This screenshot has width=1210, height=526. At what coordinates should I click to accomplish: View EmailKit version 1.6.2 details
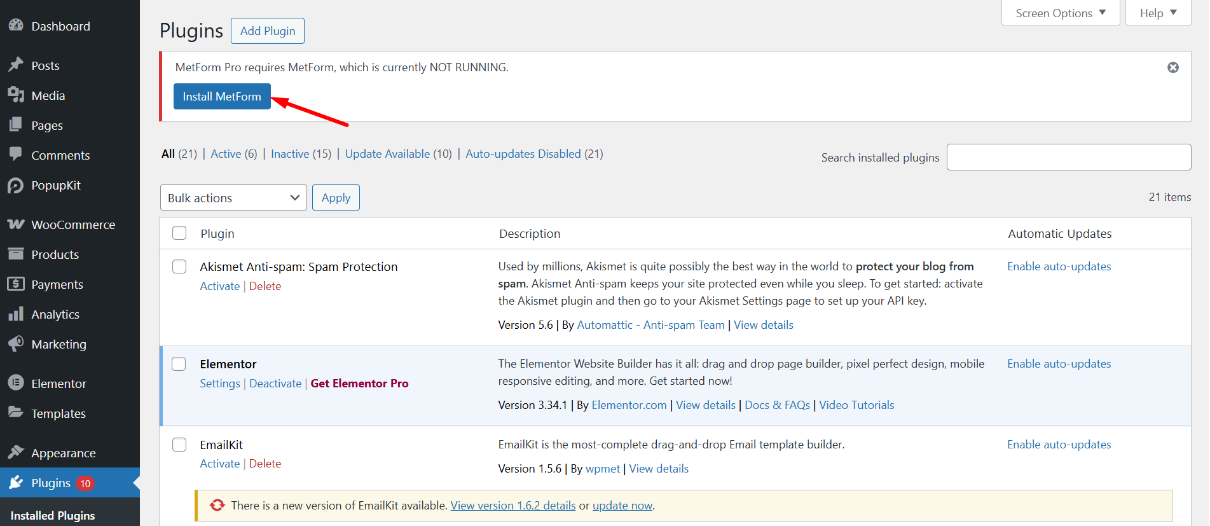click(x=513, y=506)
